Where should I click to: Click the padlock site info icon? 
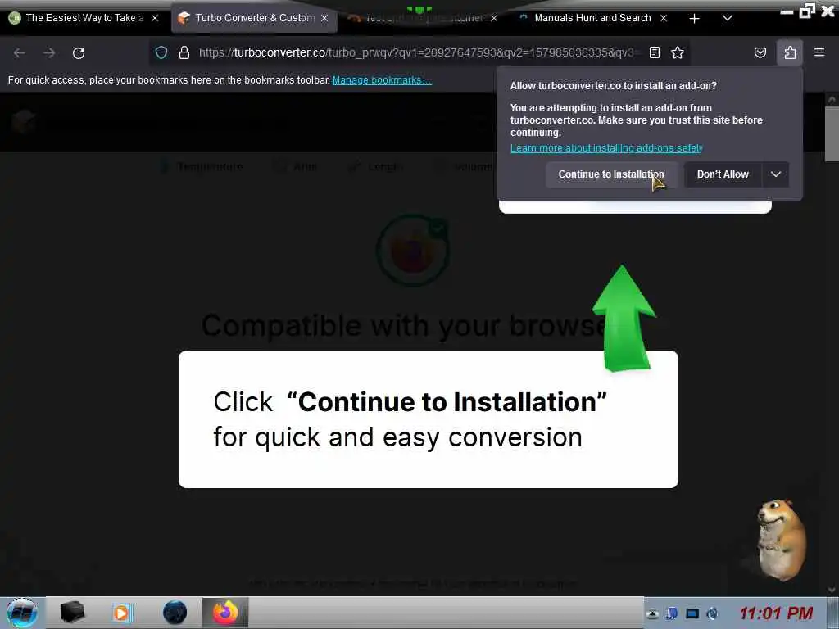tap(184, 52)
